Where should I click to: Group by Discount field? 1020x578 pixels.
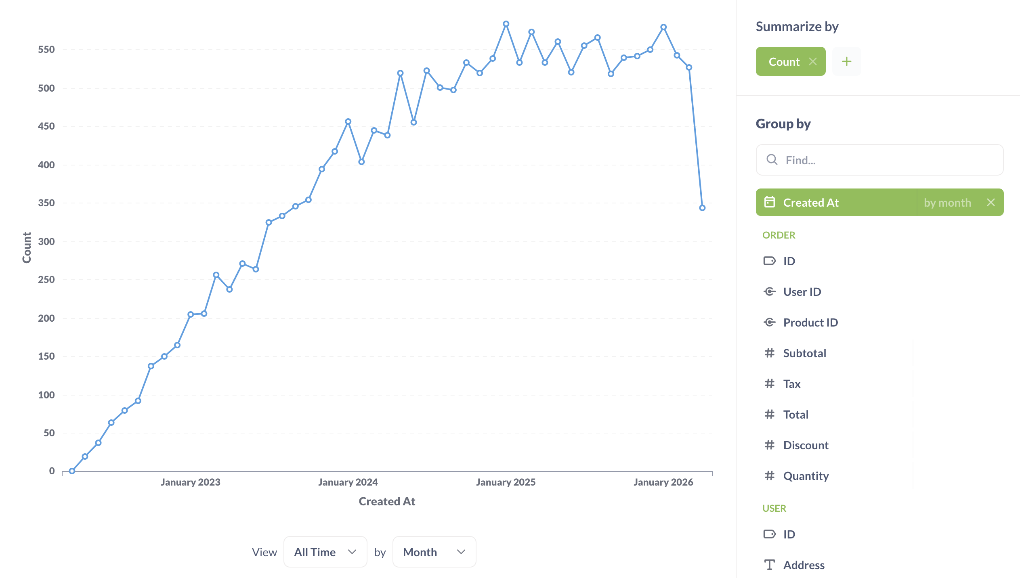coord(806,445)
